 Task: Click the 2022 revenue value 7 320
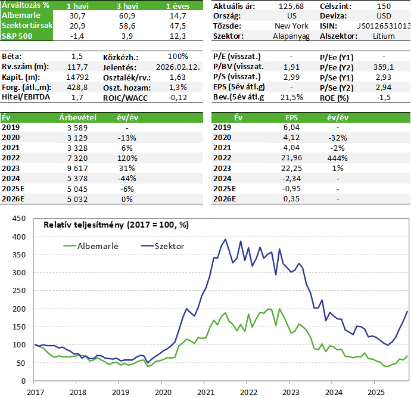[x=77, y=158]
